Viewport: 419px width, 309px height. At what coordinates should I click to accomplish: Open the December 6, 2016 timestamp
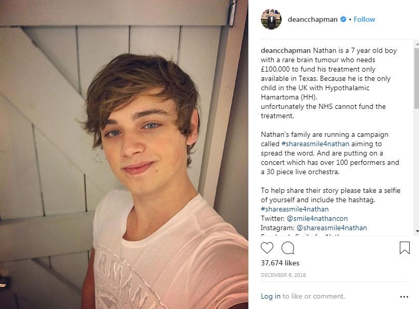click(x=283, y=275)
